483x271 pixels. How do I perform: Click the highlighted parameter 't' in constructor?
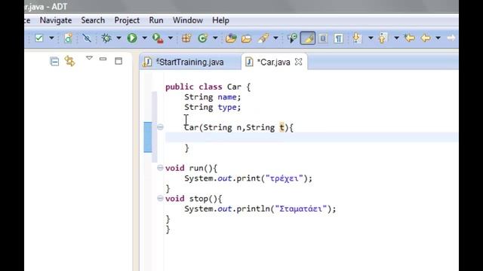pyautogui.click(x=281, y=127)
